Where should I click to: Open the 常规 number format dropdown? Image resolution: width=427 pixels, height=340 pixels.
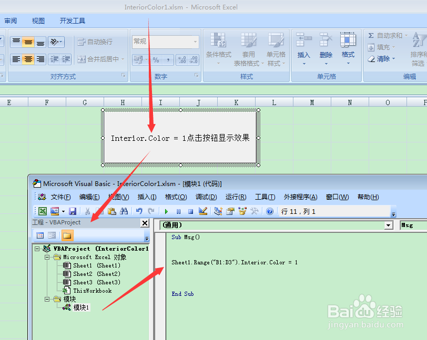[195, 42]
